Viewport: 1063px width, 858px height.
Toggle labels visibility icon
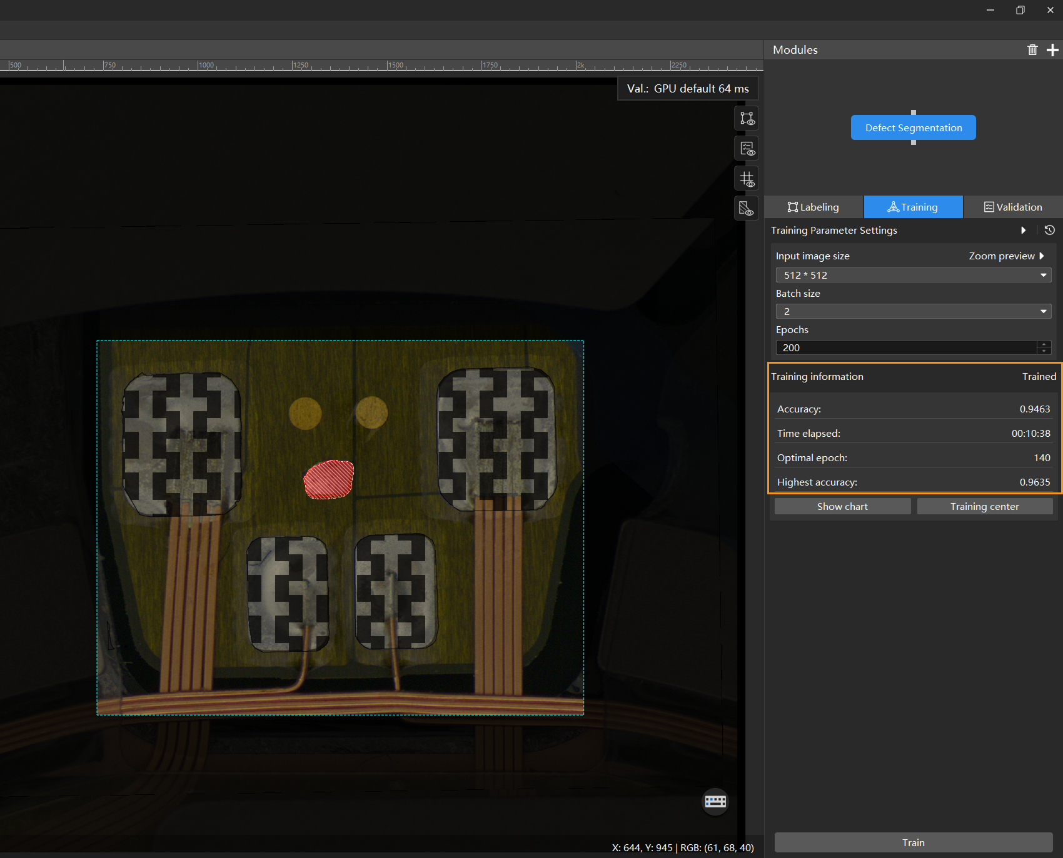tap(747, 149)
